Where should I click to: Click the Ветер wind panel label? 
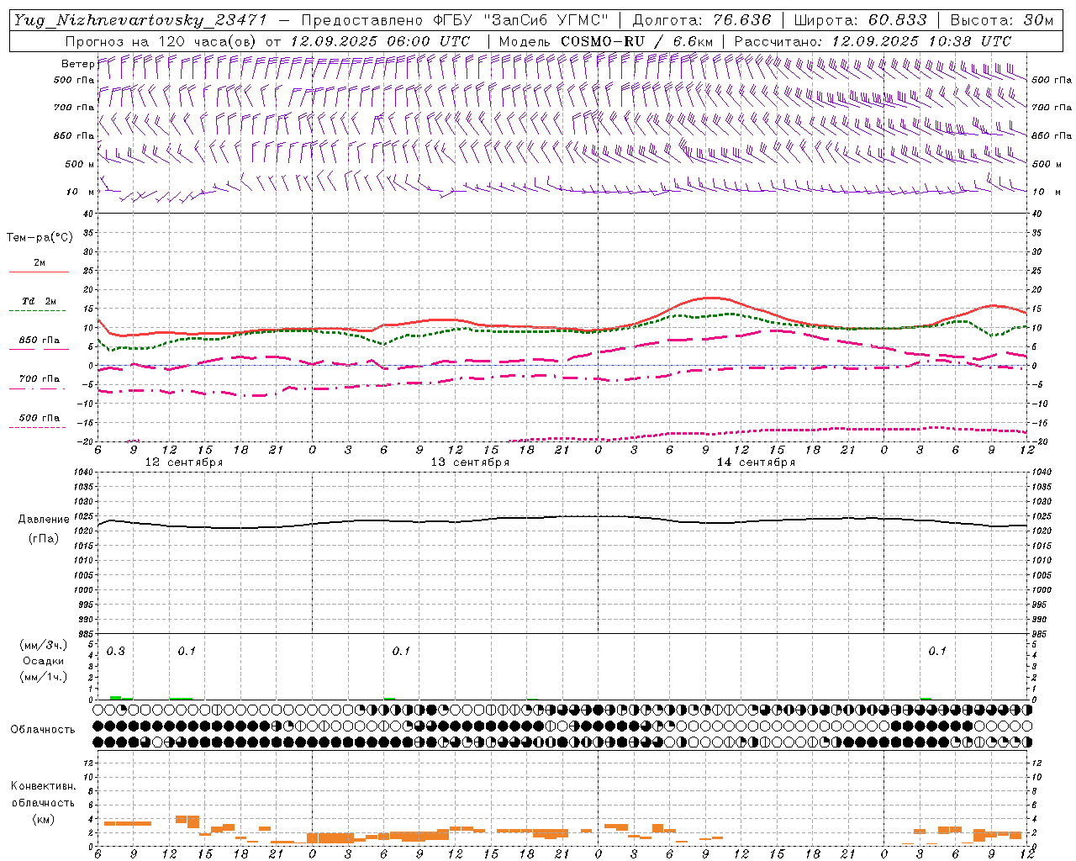tap(77, 64)
